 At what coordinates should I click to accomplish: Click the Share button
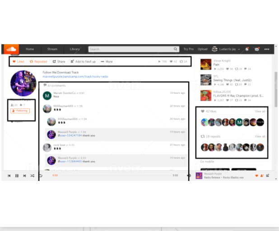[x=59, y=61]
